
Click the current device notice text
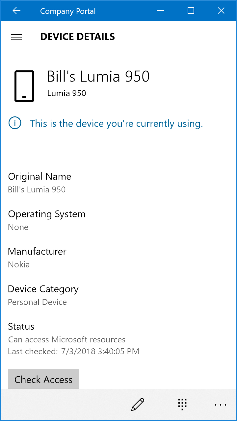pyautogui.click(x=116, y=124)
